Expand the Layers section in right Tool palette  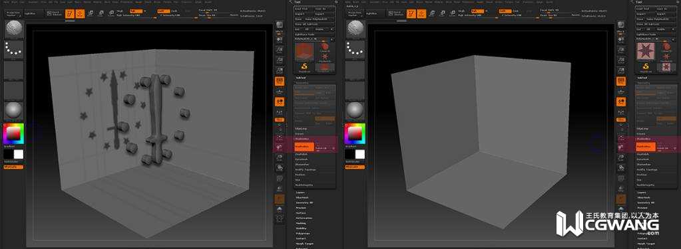(642, 193)
